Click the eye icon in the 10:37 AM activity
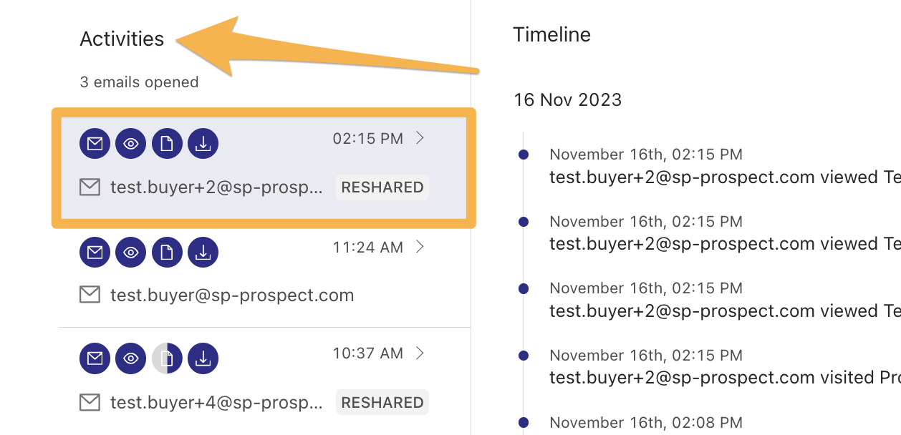 tap(130, 358)
